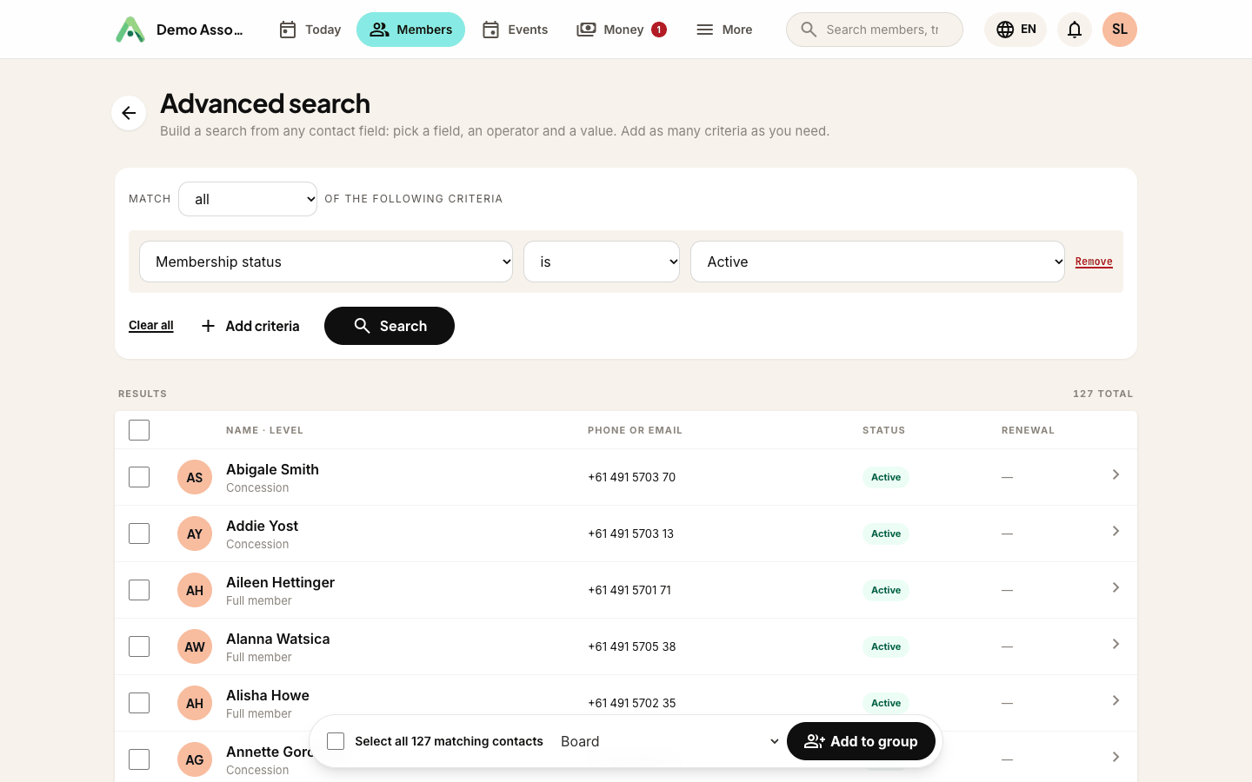Viewport: 1252px width, 782px height.
Task: Click the Remove criteria link
Action: click(x=1094, y=262)
